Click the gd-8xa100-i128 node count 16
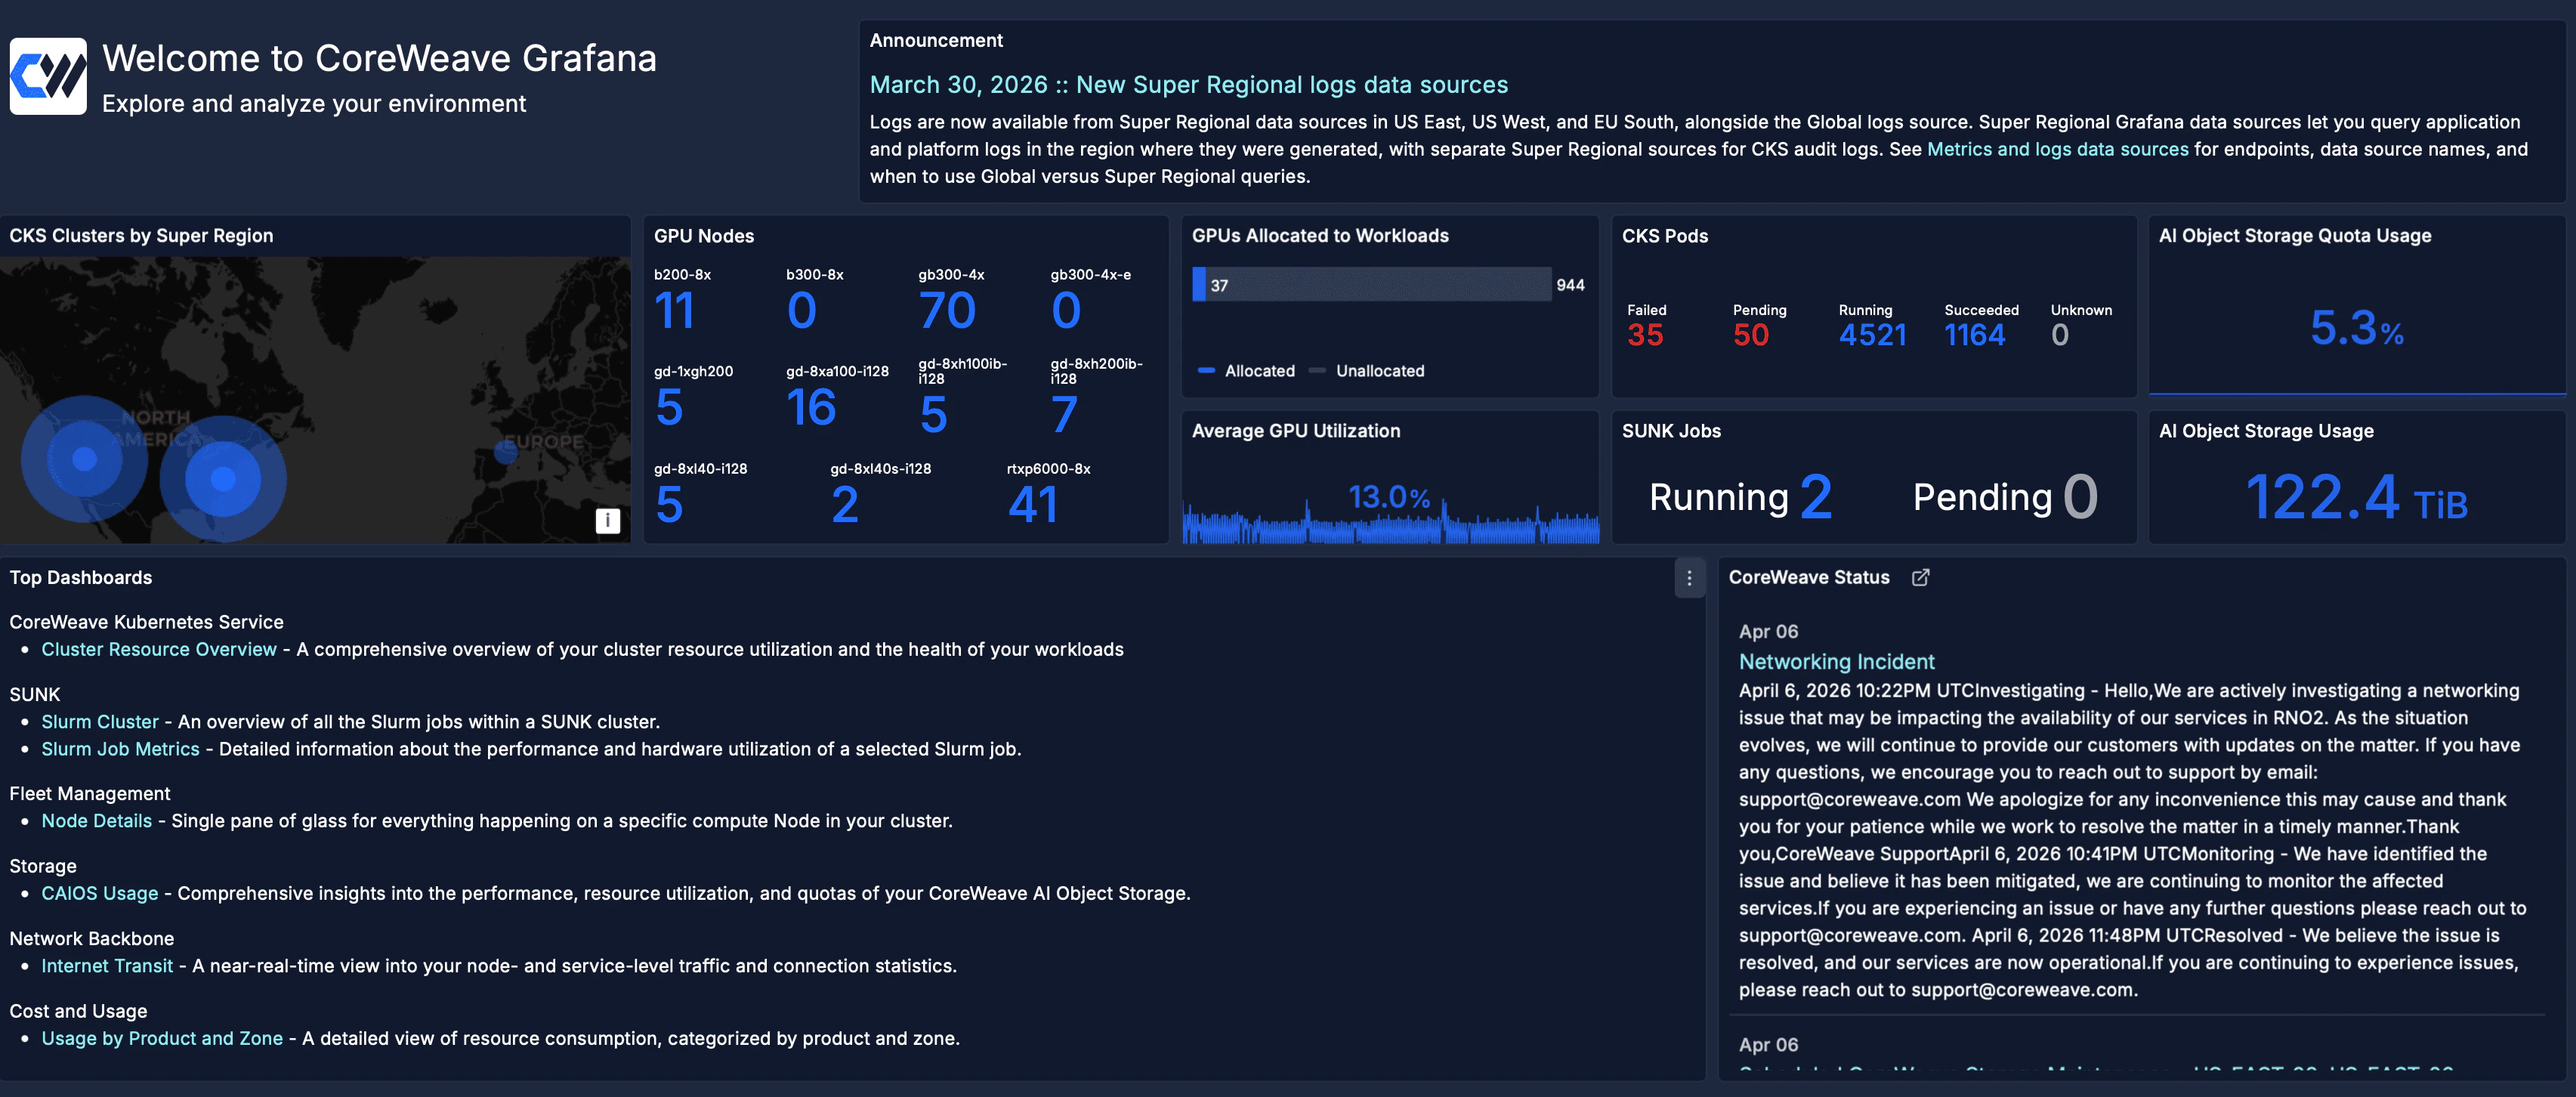The image size is (2576, 1097). coord(811,408)
